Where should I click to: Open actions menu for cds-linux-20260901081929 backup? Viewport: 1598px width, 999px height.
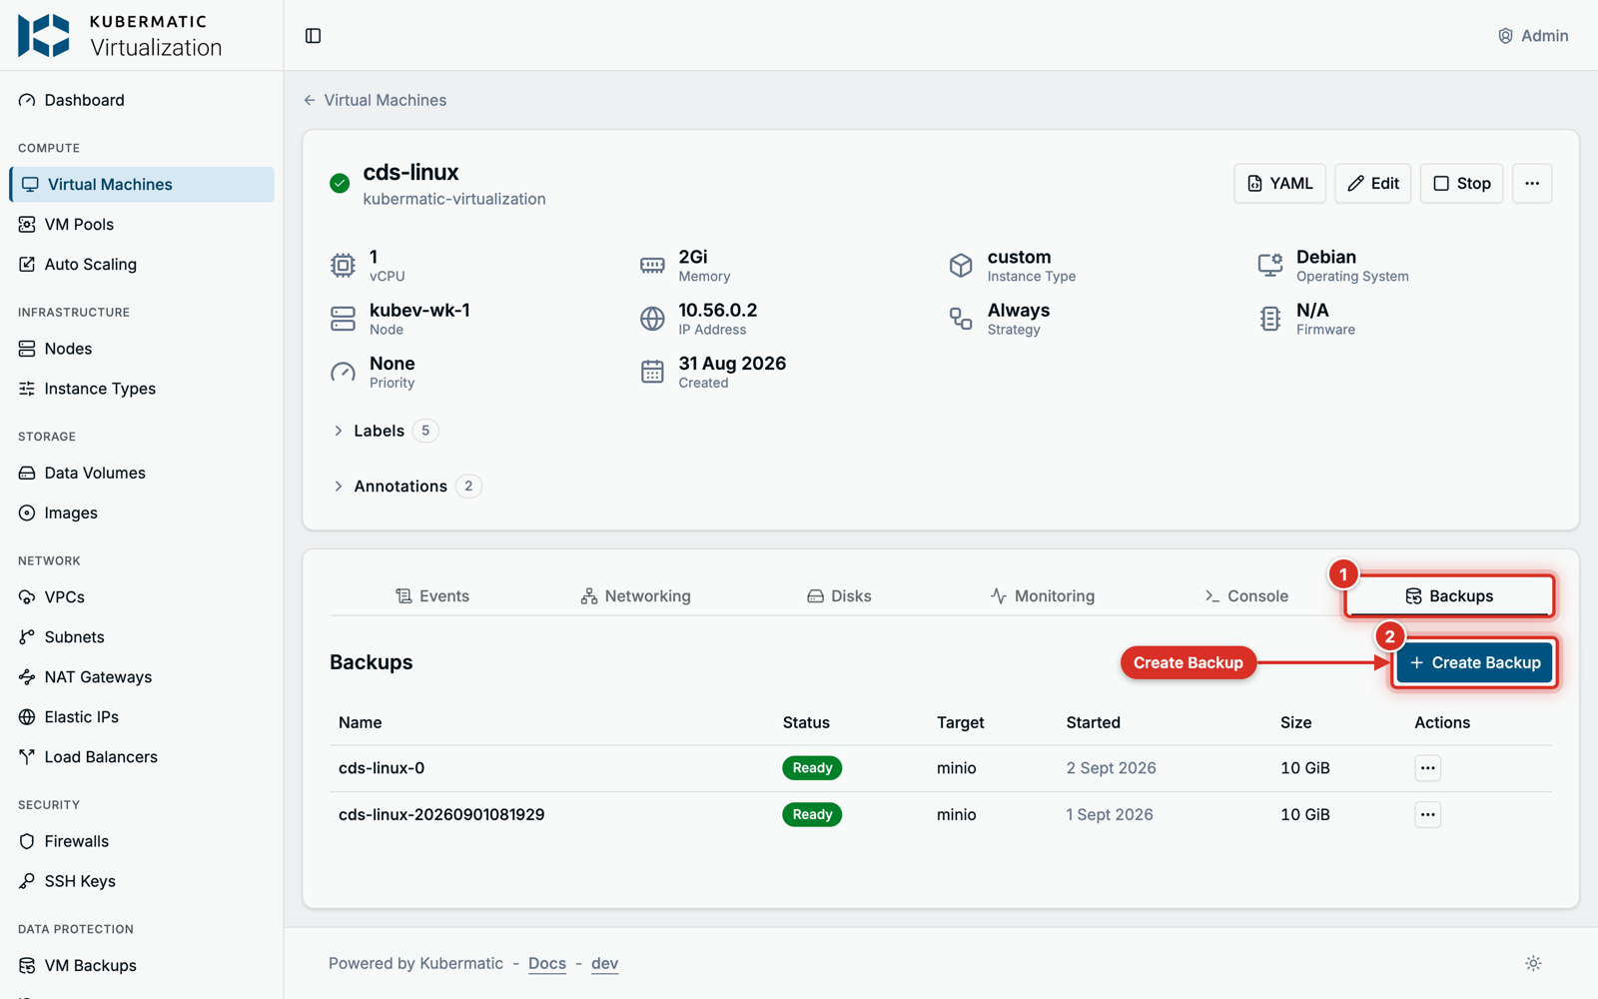pyautogui.click(x=1427, y=815)
